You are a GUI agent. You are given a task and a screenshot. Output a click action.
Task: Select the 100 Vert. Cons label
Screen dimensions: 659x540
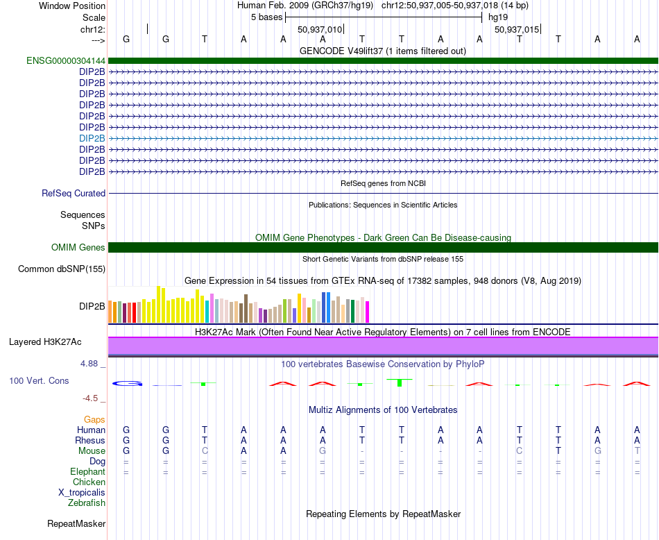click(x=39, y=380)
